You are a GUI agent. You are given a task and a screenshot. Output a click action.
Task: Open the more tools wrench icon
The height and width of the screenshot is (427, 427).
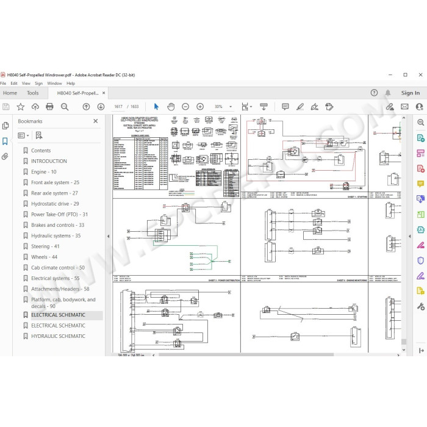tap(420, 307)
